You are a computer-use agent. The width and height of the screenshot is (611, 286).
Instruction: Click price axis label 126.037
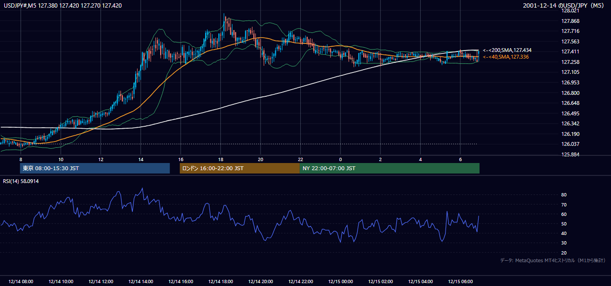coord(570,144)
